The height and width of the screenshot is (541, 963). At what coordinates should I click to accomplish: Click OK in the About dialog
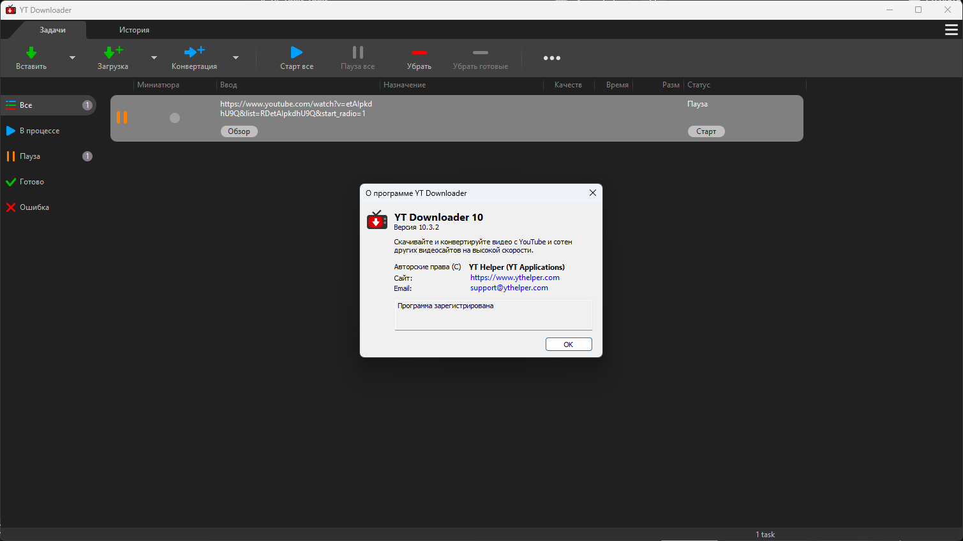click(x=569, y=345)
